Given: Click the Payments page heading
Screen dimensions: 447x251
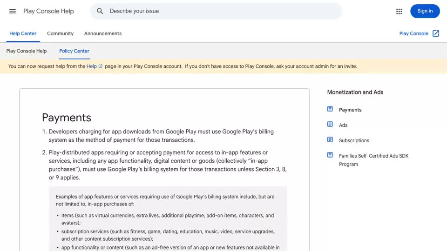Looking at the screenshot, I should point(67,118).
